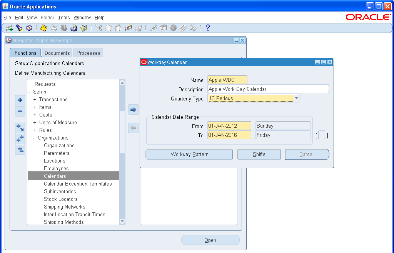Open help using the question mark icon
394x253 pixels.
207,28
